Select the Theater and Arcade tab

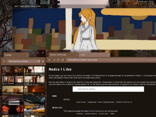point(64,55)
